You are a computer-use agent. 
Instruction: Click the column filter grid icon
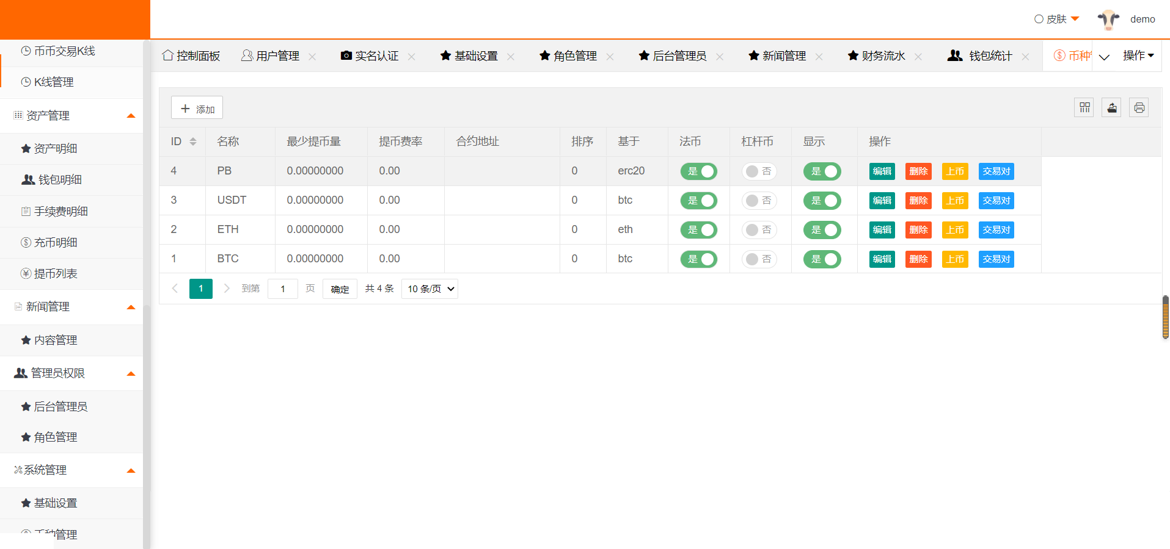[x=1084, y=108]
